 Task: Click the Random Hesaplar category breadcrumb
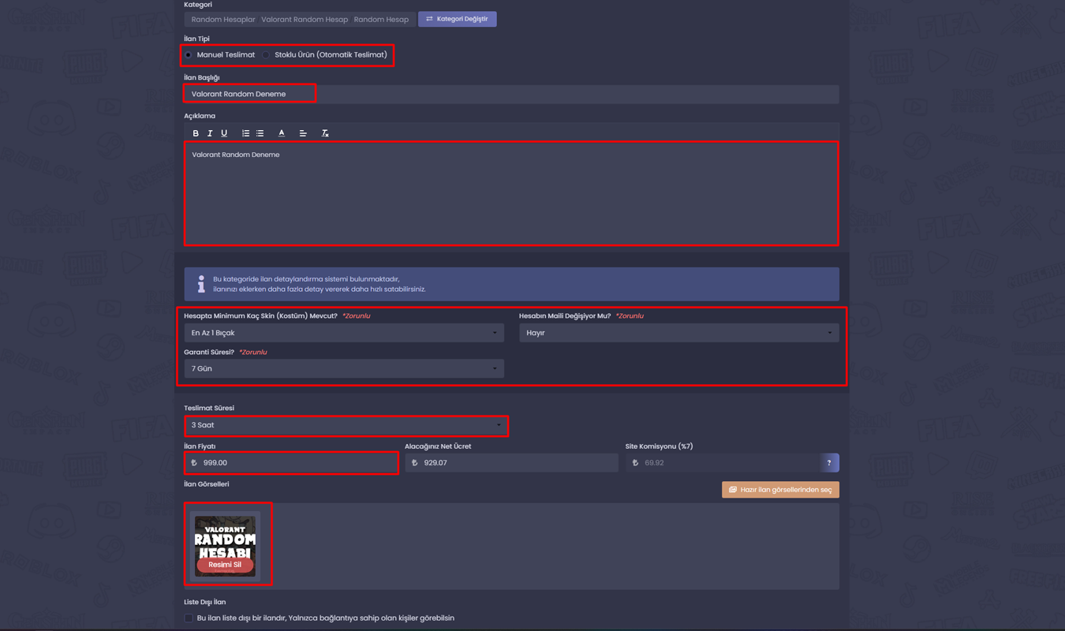coord(223,20)
